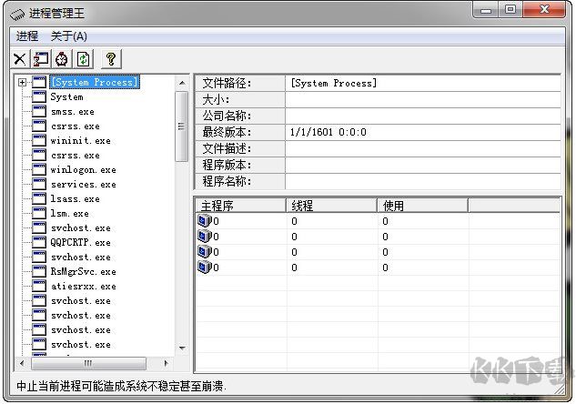Image resolution: width=576 pixels, height=404 pixels.
Task: Select the System process entry
Action: tap(66, 97)
